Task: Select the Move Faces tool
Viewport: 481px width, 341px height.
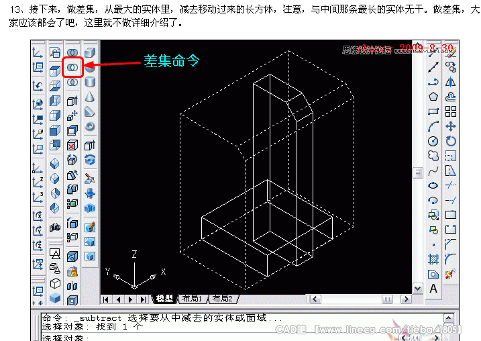Action: (72, 115)
